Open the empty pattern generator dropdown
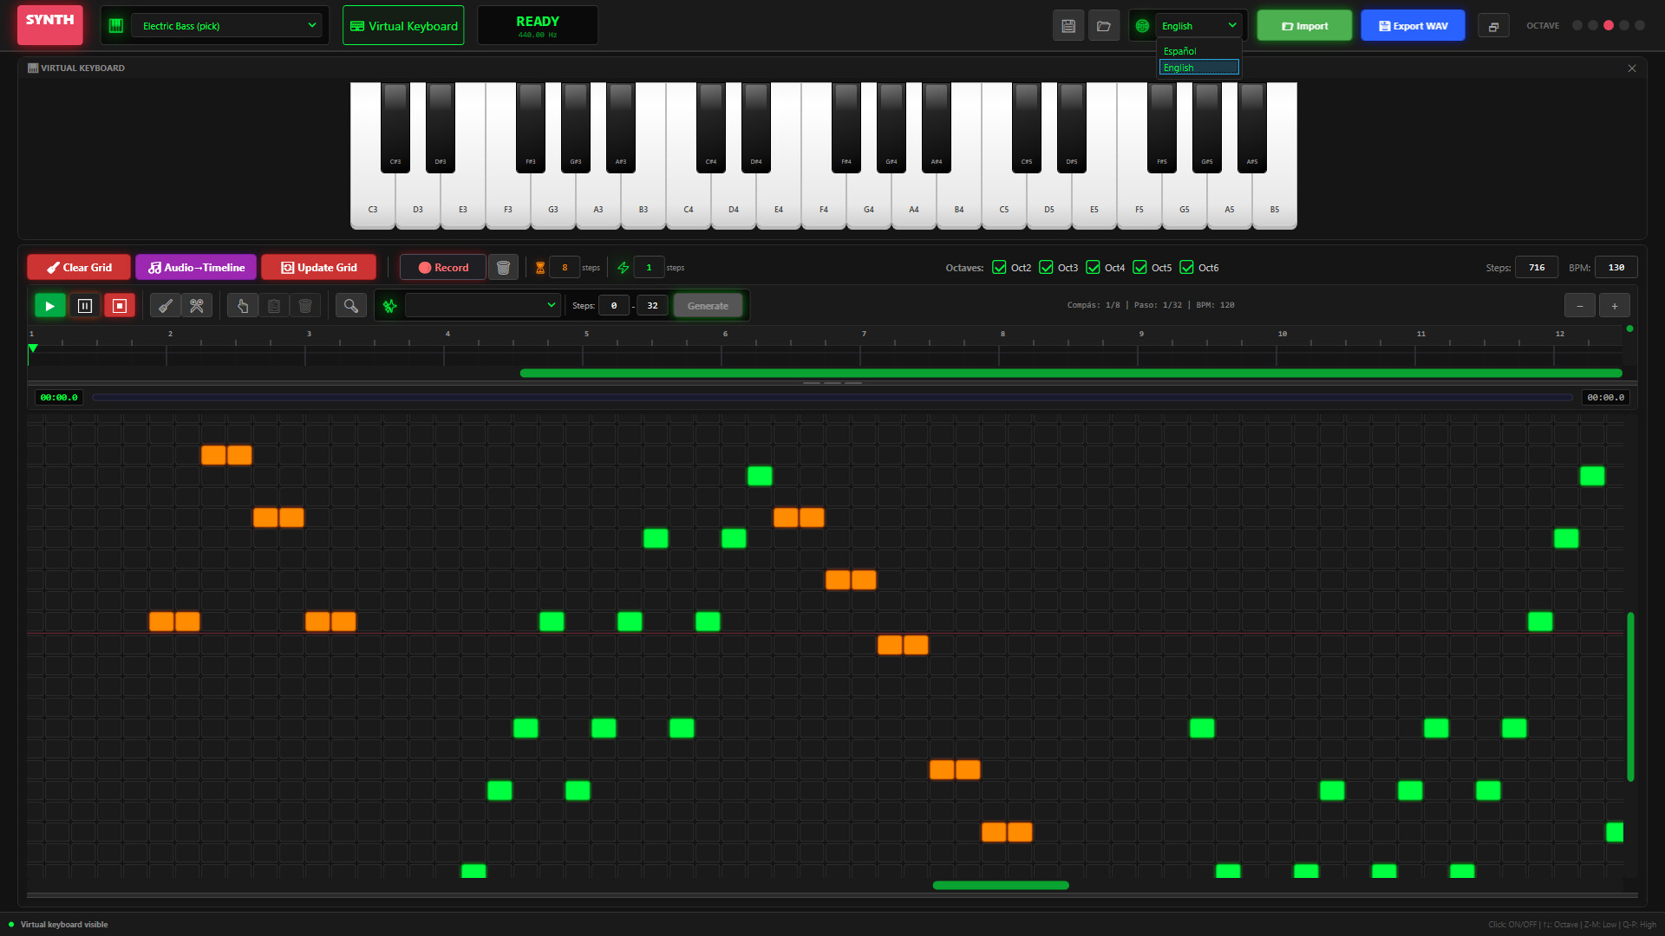The image size is (1665, 936). click(483, 305)
